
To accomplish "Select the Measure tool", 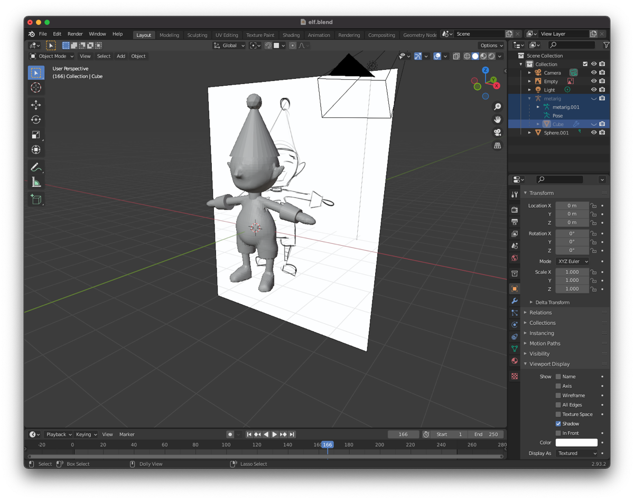I will point(36,183).
